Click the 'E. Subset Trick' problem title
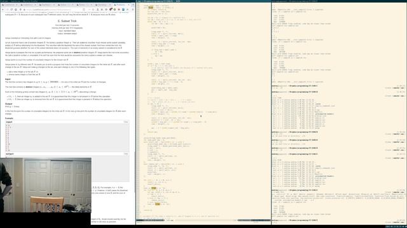Screen dimensions: 407x228 click(67, 21)
